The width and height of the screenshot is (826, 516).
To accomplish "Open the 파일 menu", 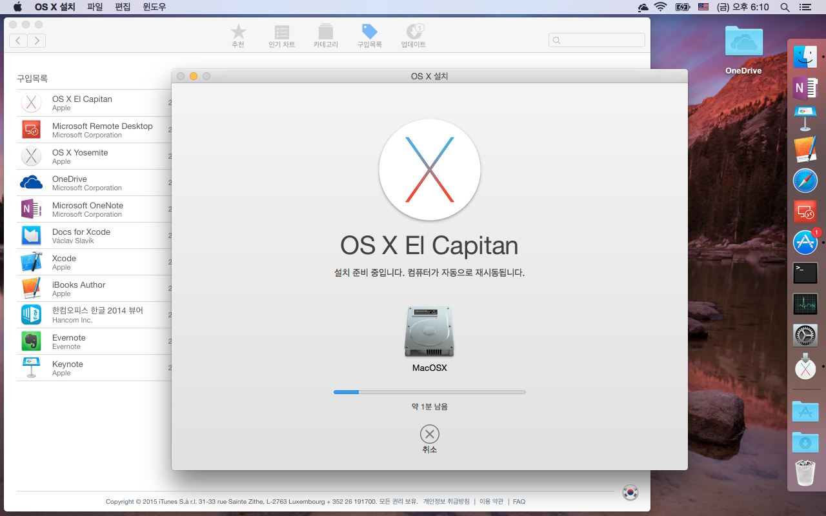I will [x=95, y=7].
